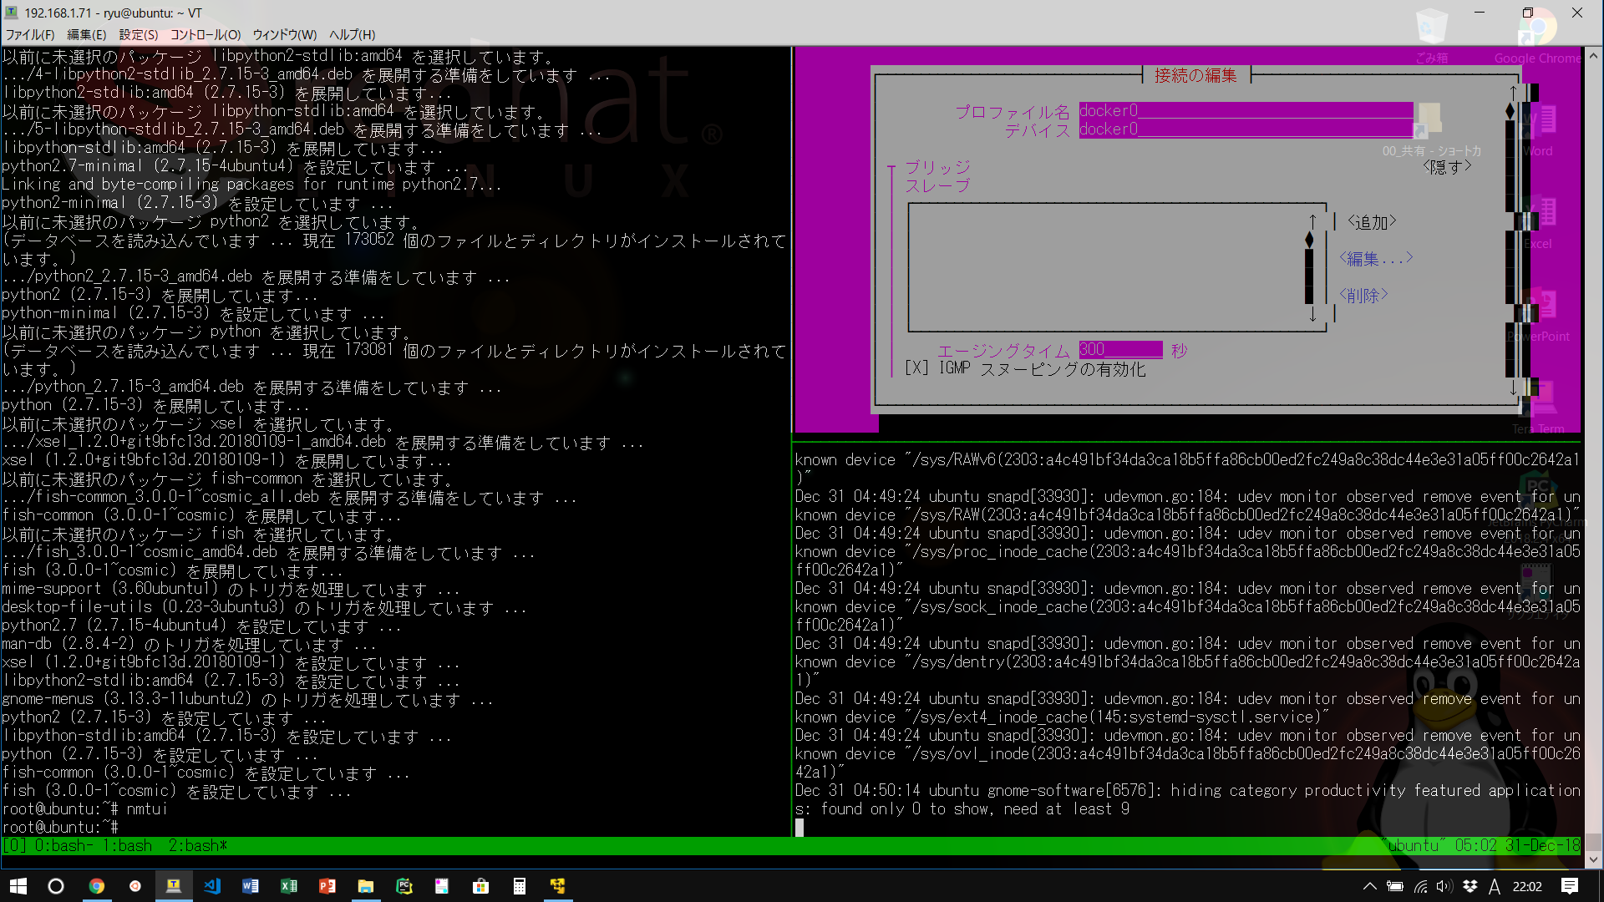Open File Explorer from the taskbar
The width and height of the screenshot is (1604, 902).
click(366, 886)
